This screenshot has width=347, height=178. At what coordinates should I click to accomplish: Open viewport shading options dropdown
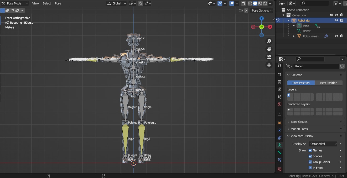(x=271, y=3)
